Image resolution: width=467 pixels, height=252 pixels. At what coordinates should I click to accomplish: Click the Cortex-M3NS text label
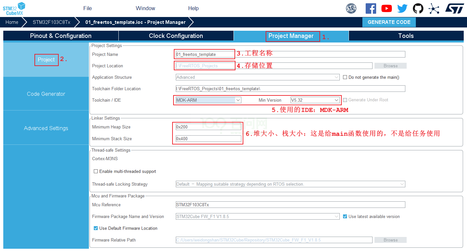coord(105,159)
